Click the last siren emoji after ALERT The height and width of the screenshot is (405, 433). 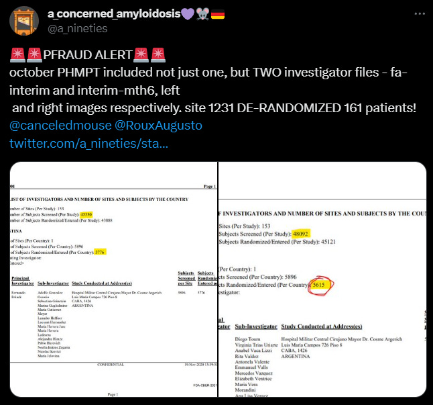tap(158, 55)
